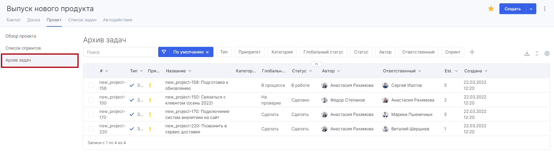
Task: Click the type checkmark icon in row new_project-220
Action: 132,129
